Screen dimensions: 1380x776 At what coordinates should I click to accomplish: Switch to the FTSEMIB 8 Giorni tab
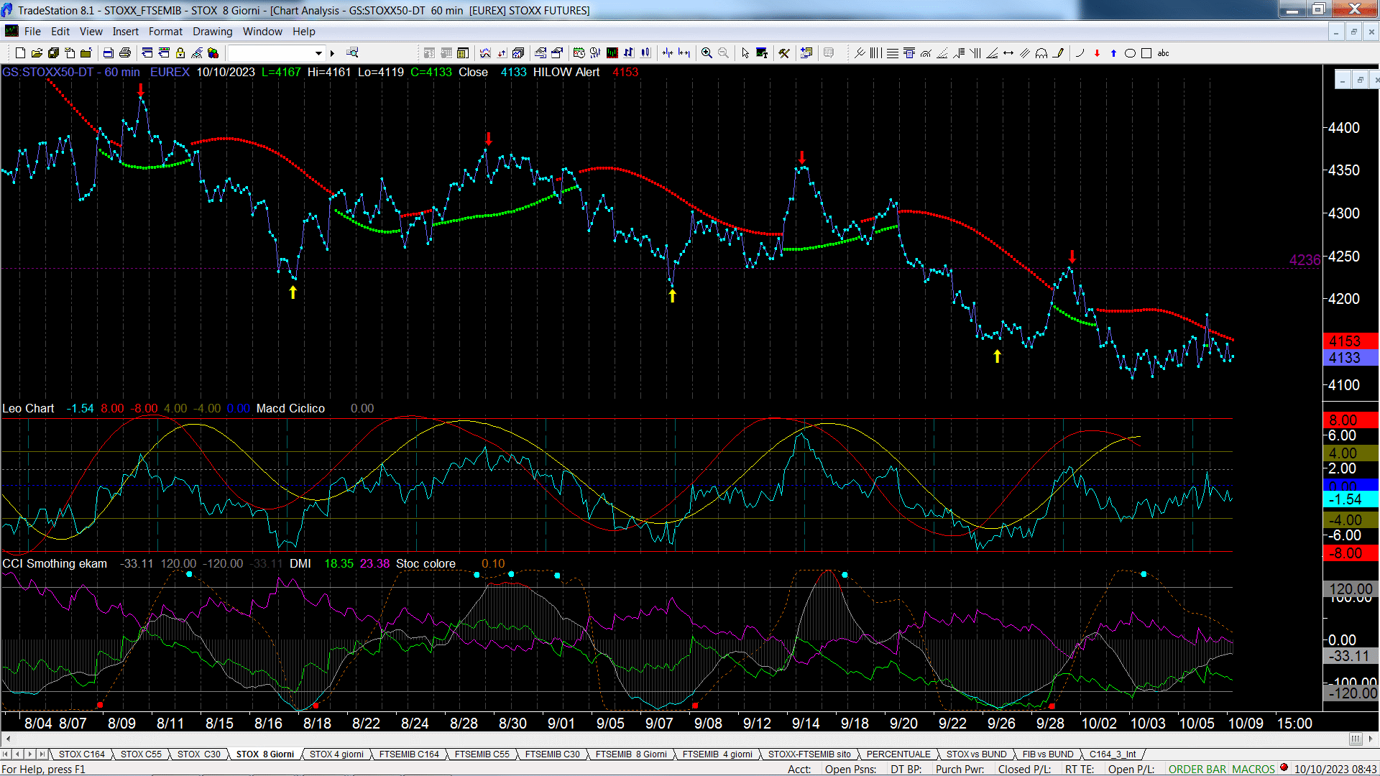click(x=631, y=754)
